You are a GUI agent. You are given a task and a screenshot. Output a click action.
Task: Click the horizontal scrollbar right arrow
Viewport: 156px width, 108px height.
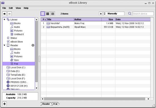point(148,99)
